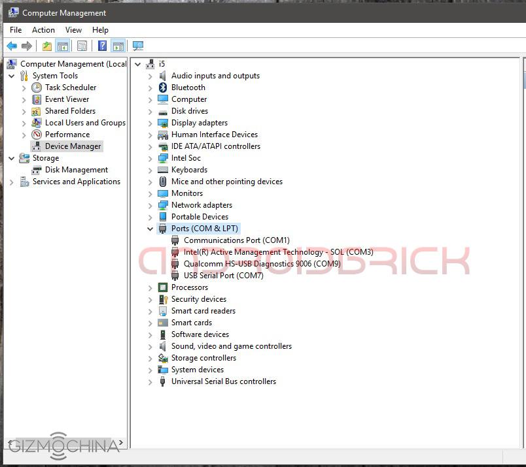Expand the Monitors category

[150, 194]
